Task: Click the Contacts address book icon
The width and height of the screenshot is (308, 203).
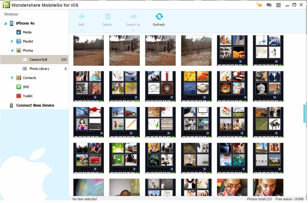Action: click(19, 78)
